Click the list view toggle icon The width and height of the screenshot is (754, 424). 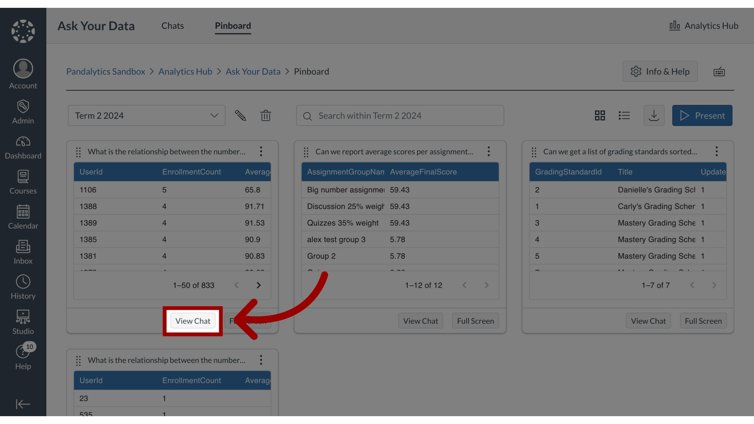pos(624,115)
